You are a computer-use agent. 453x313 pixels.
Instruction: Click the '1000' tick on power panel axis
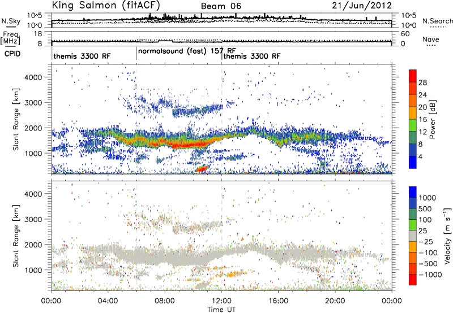click(33, 153)
